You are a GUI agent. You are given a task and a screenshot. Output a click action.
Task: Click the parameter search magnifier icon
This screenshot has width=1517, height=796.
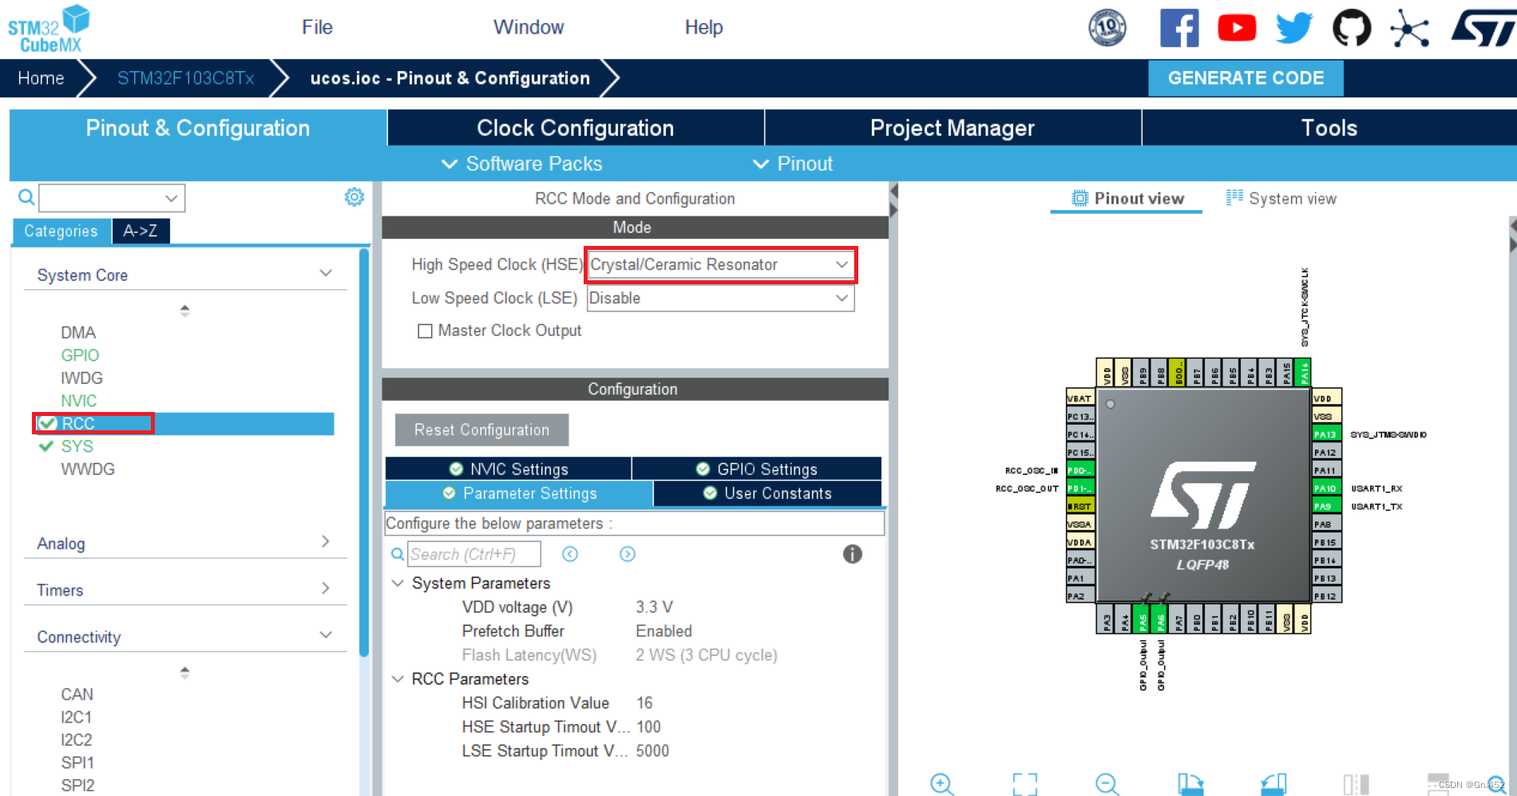[397, 554]
